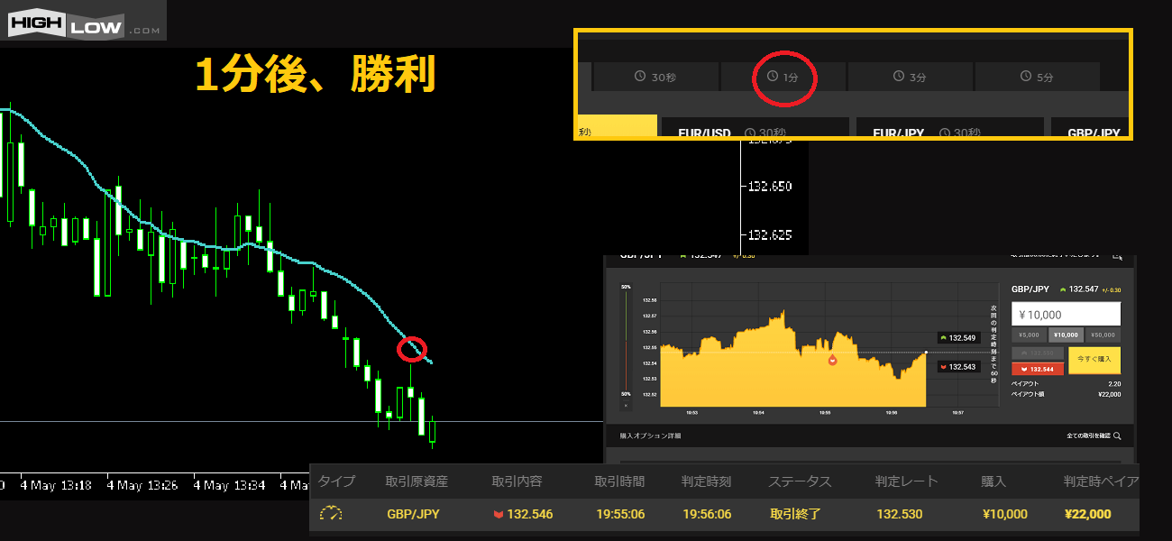Click the red down-arrow icon beside 132.546

coord(498,515)
